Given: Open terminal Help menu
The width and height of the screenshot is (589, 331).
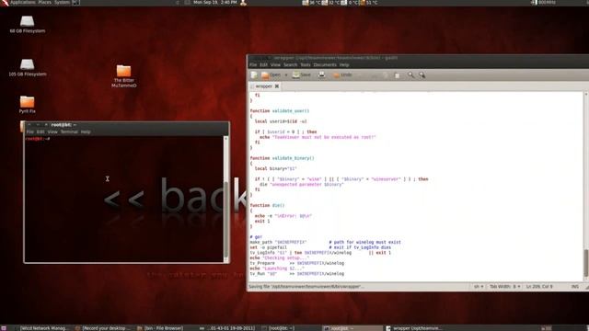Looking at the screenshot, I should click(86, 132).
